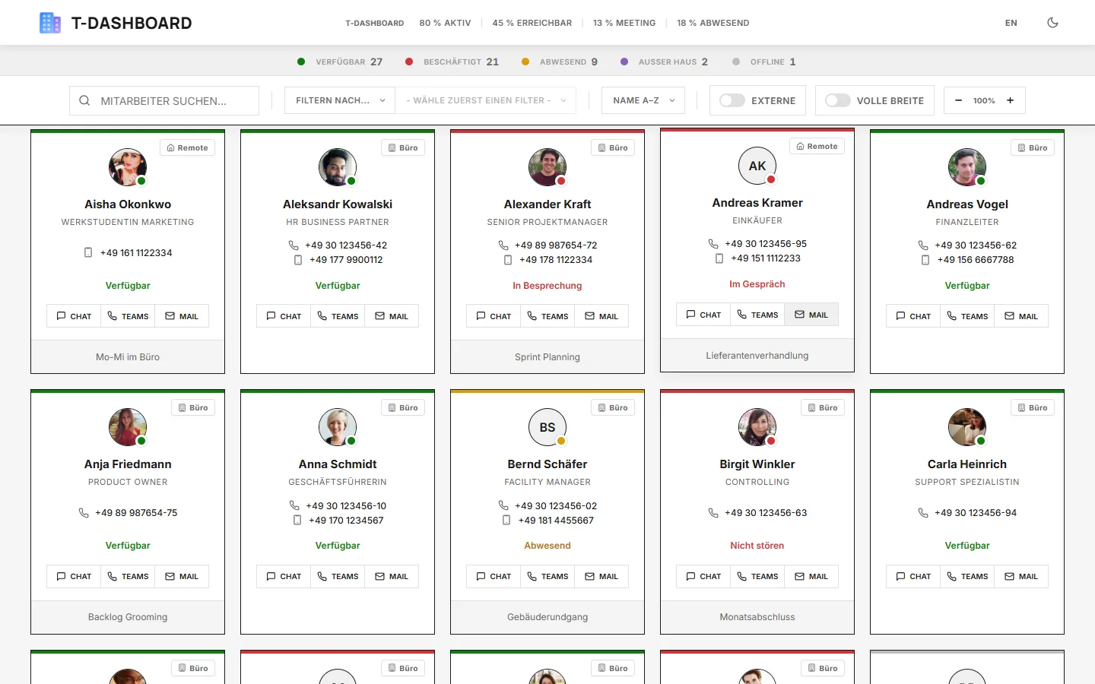Image resolution: width=1095 pixels, height=684 pixels.
Task: Mail Anna Schmidt
Action: [x=392, y=576]
